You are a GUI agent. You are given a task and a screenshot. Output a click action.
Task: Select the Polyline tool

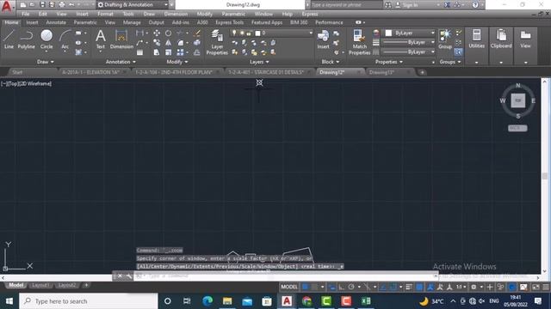[x=27, y=39]
